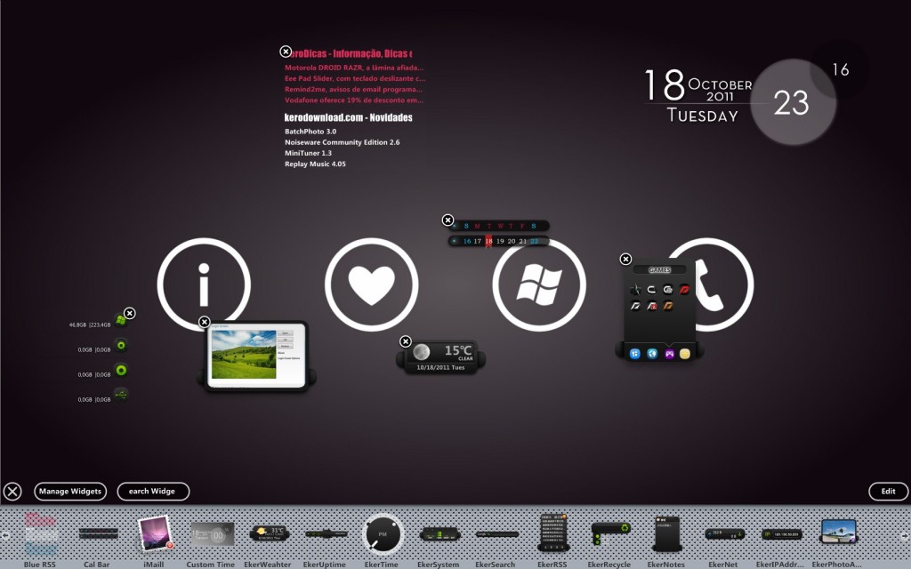Open 'BatchPhoto 3.0' feed item

coord(310,132)
